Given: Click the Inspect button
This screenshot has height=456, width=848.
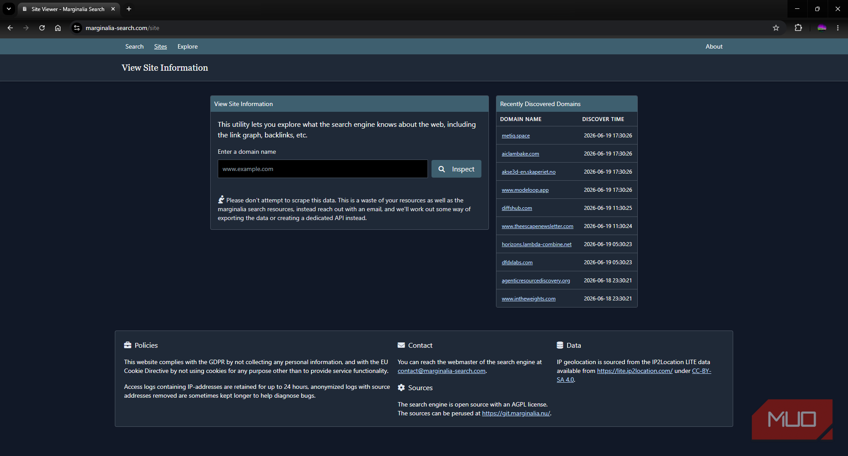Looking at the screenshot, I should pos(456,169).
